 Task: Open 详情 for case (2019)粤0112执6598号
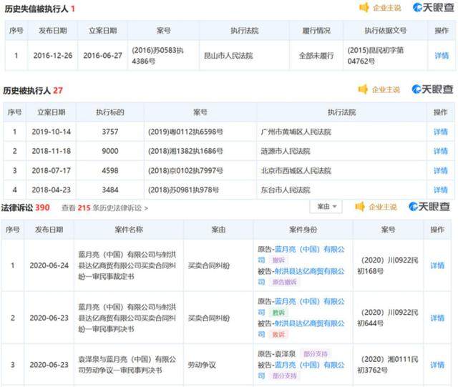[x=441, y=132]
